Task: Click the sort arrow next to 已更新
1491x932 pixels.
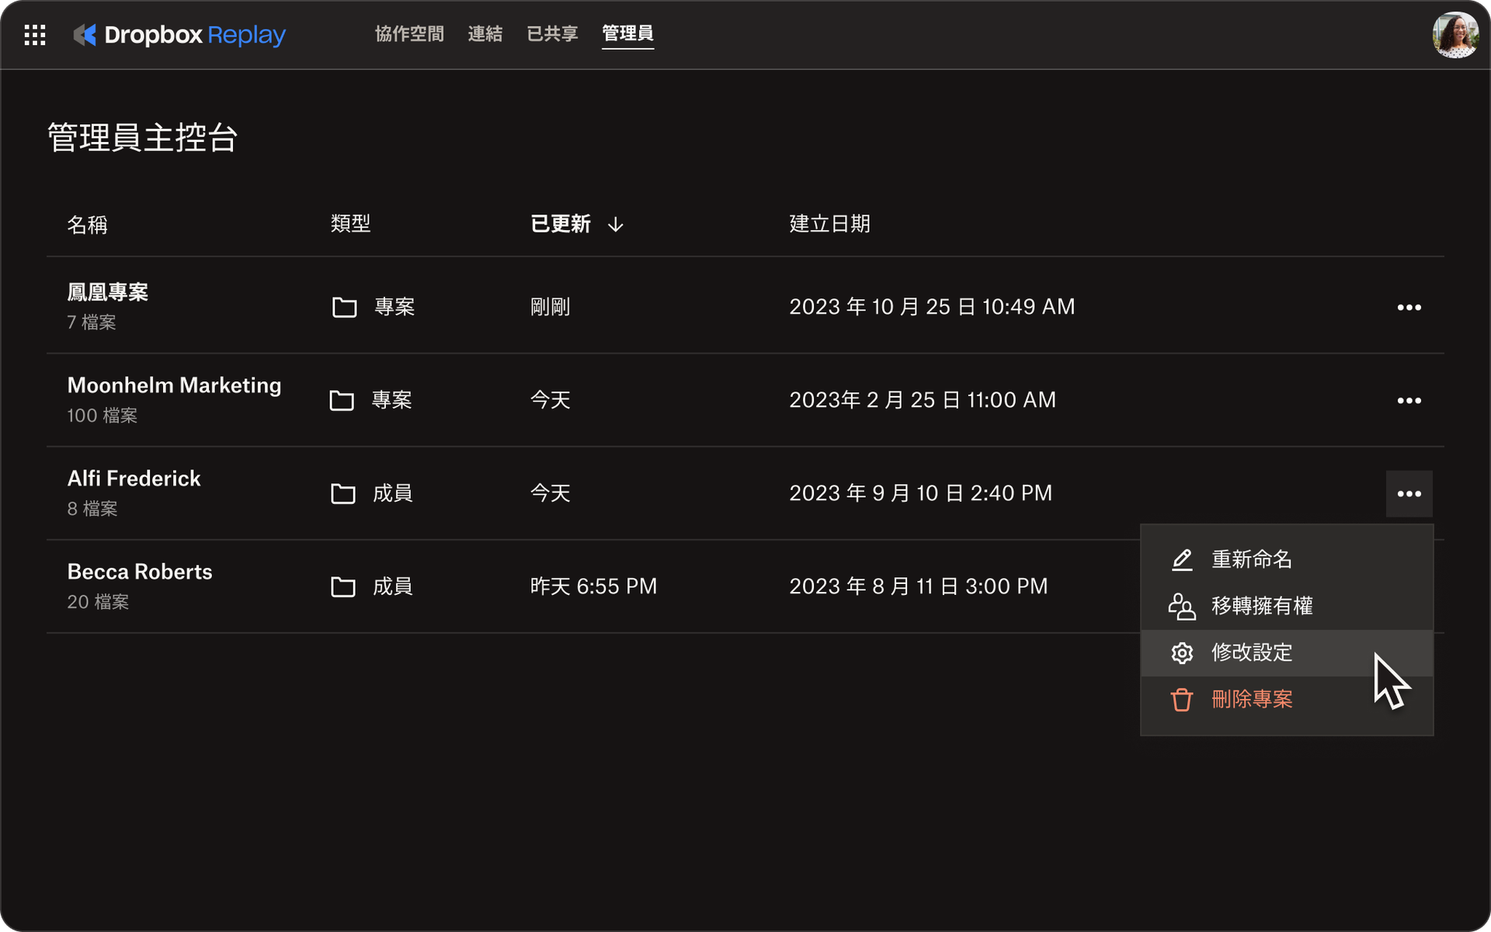Action: (x=616, y=225)
